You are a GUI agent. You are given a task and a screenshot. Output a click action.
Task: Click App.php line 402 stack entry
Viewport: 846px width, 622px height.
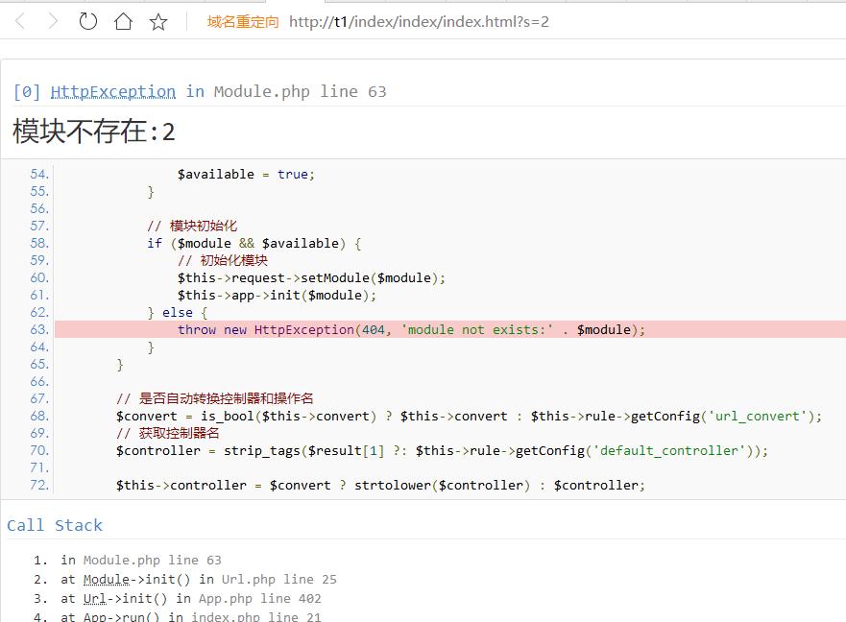(x=259, y=598)
